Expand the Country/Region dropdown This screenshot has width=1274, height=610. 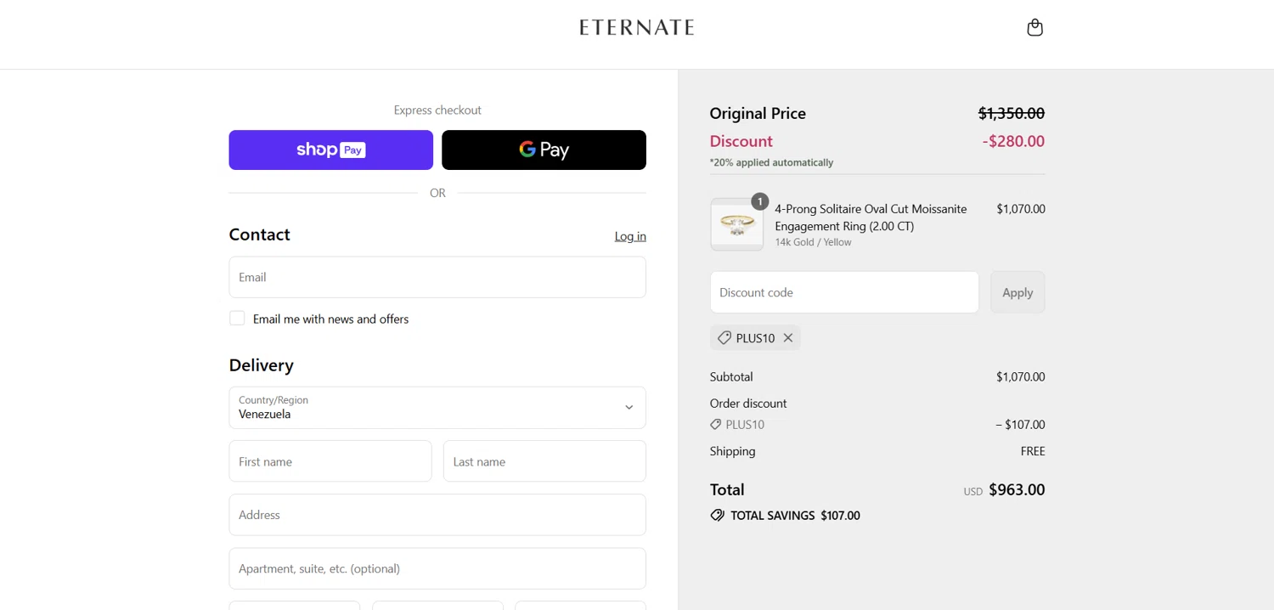pos(437,408)
